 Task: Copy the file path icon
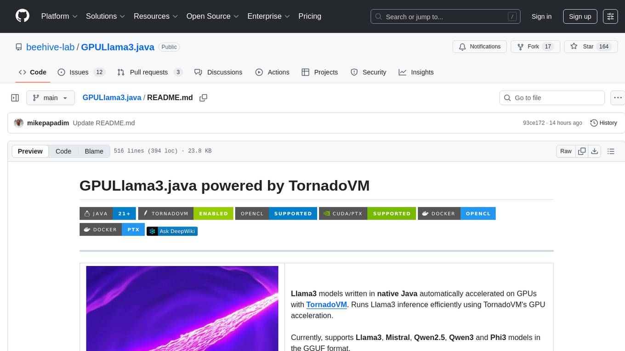(x=204, y=98)
